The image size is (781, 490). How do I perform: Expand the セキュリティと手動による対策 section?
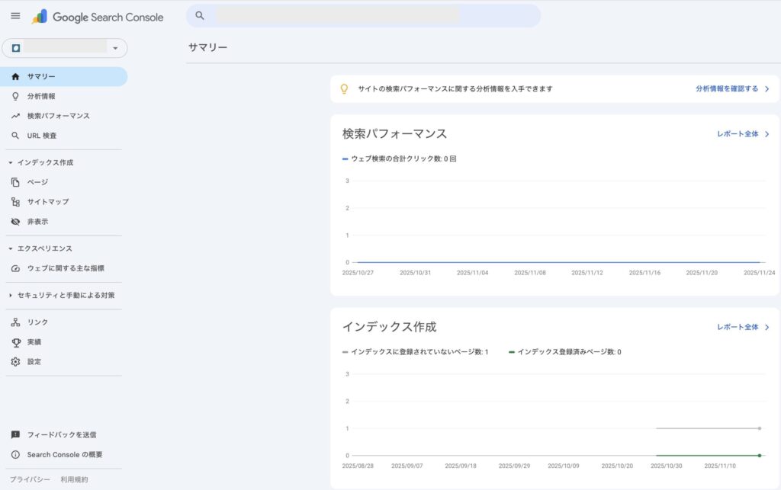(x=11, y=295)
